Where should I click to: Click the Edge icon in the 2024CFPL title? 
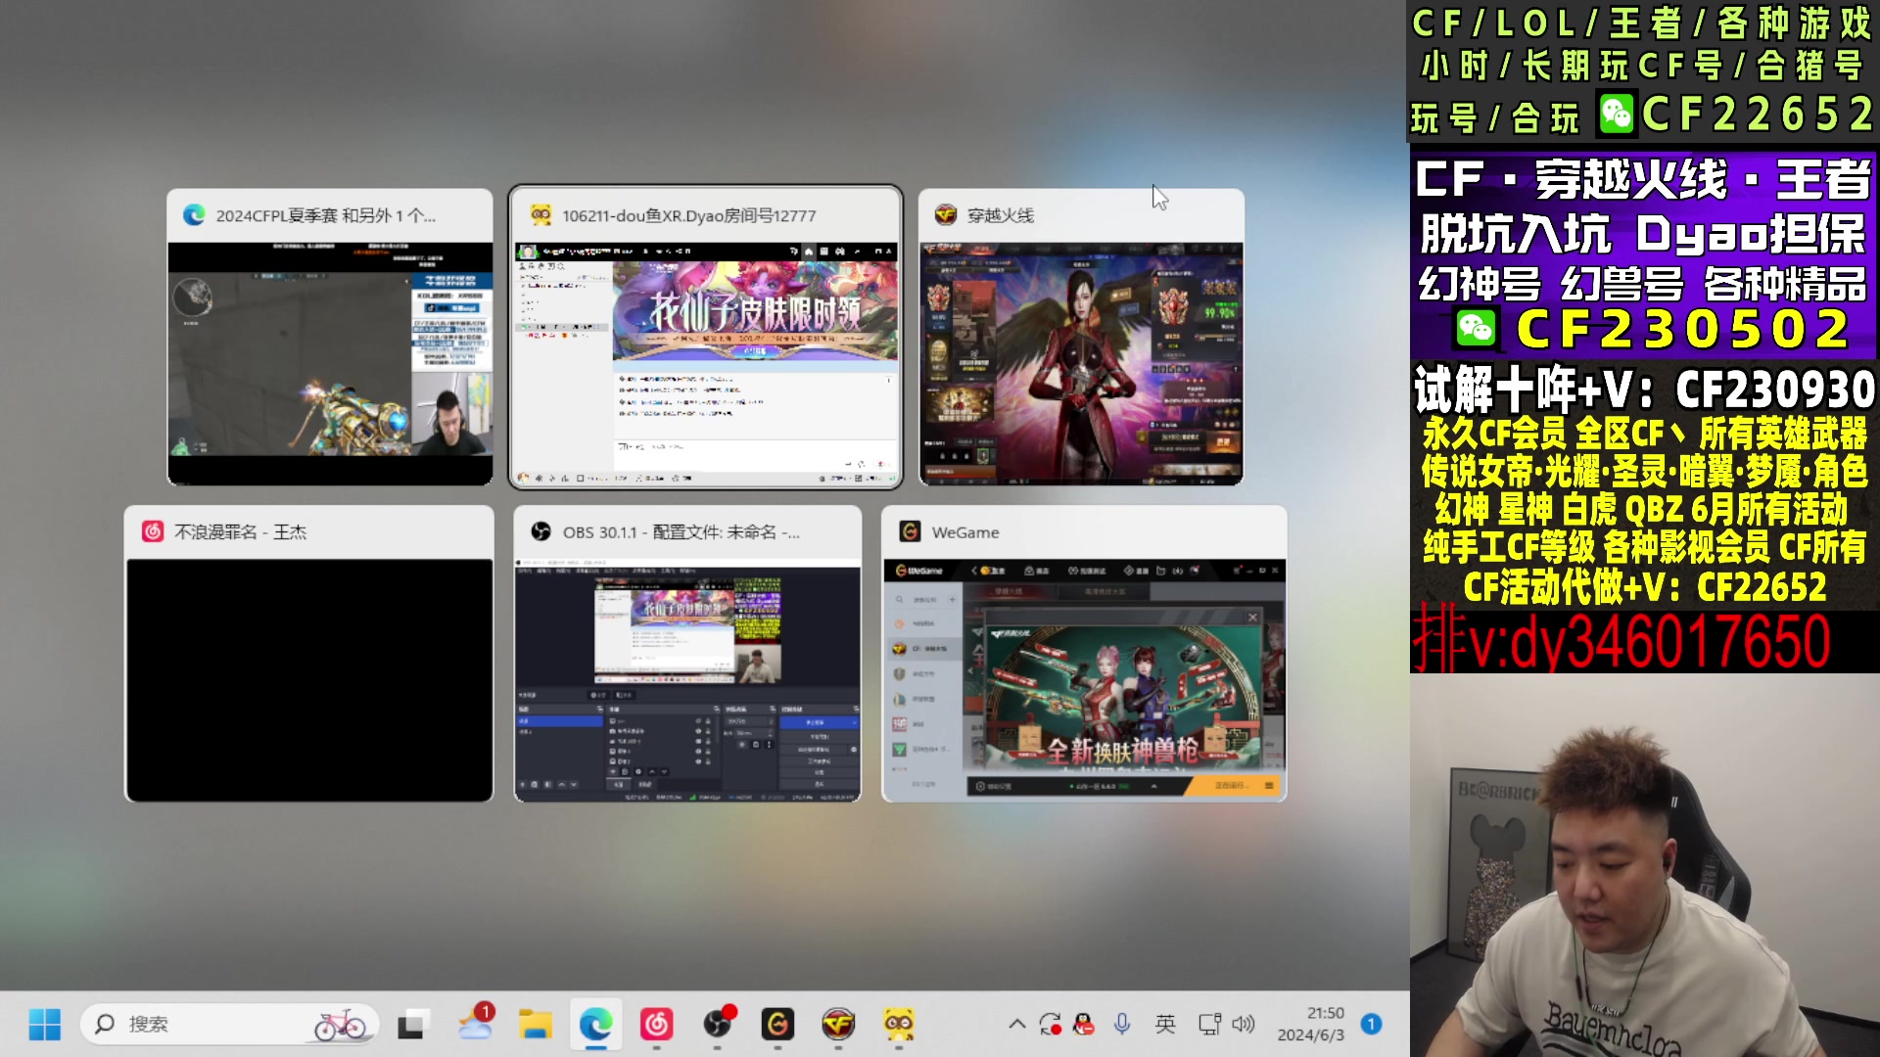[194, 215]
